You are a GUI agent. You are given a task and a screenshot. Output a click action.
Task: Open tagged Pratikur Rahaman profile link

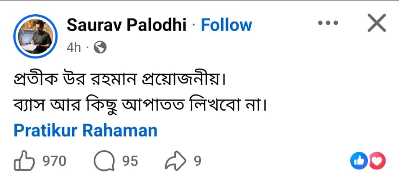pyautogui.click(x=85, y=130)
